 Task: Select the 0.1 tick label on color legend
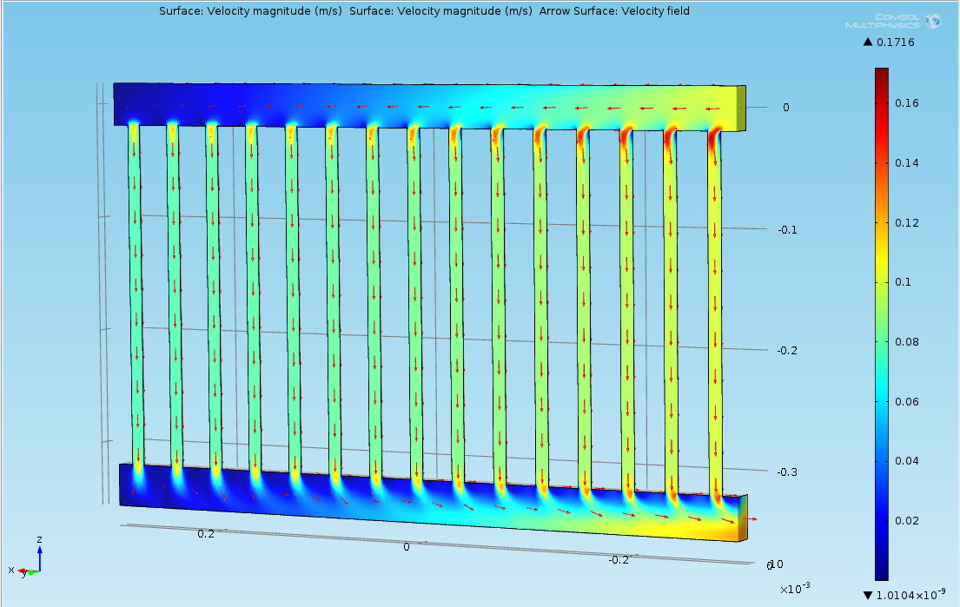pyautogui.click(x=905, y=282)
